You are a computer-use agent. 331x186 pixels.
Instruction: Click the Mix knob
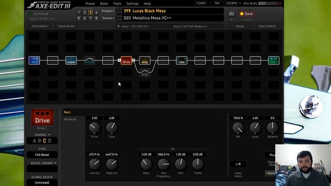point(238,128)
